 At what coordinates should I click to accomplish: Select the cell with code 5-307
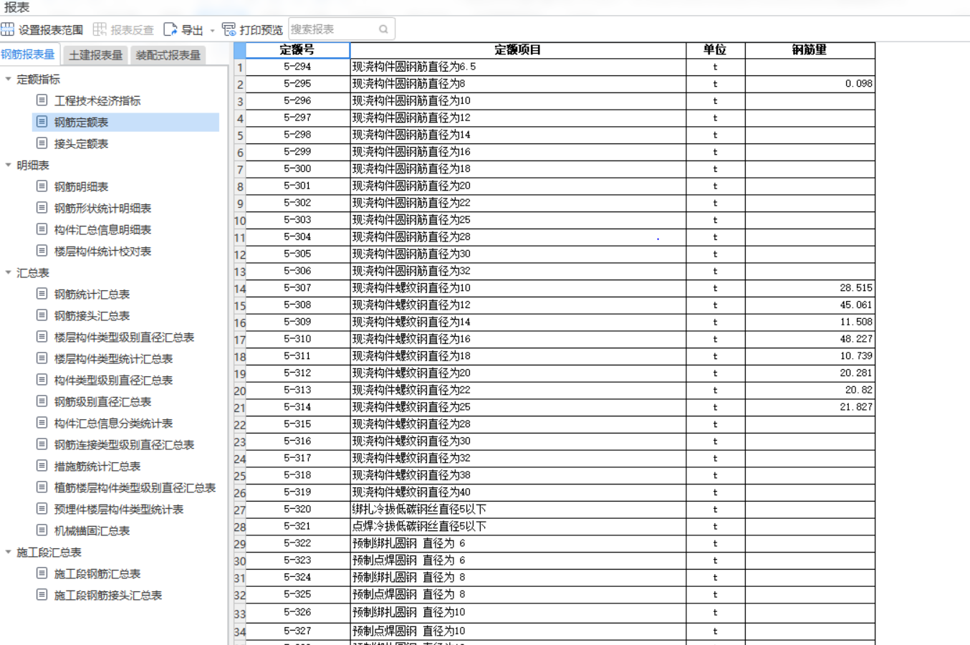pyautogui.click(x=297, y=288)
